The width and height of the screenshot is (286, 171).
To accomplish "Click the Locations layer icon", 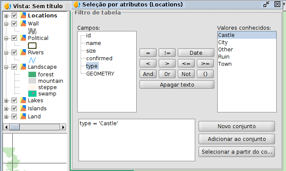I will pyautogui.click(x=23, y=16).
